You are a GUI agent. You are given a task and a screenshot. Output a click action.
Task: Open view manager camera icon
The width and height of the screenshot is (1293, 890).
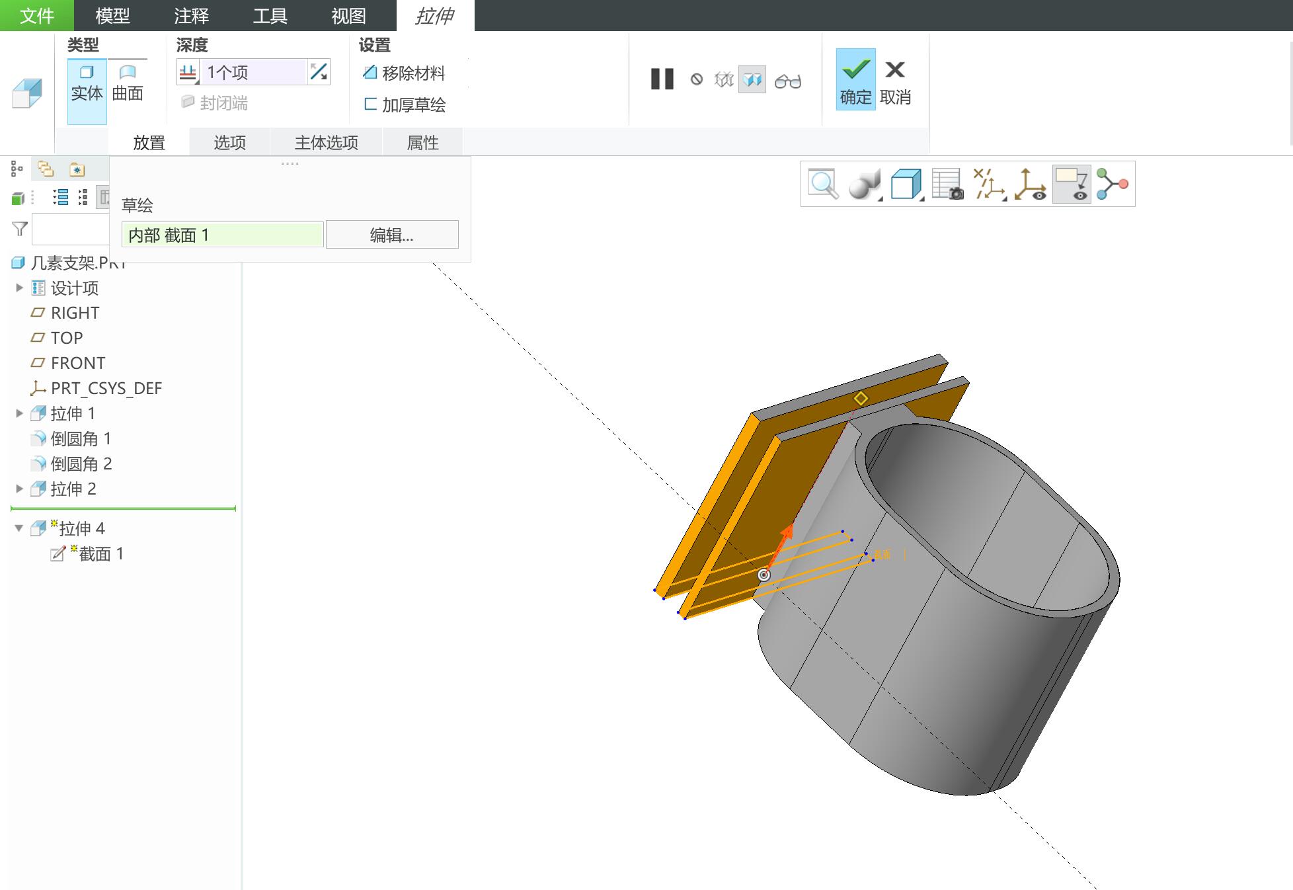tap(947, 184)
